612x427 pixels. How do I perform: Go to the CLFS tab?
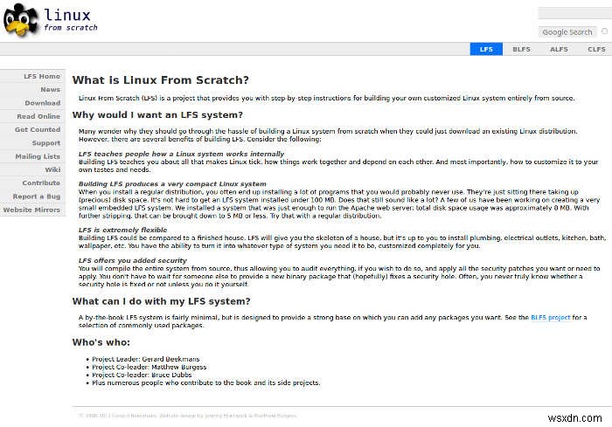coord(596,49)
